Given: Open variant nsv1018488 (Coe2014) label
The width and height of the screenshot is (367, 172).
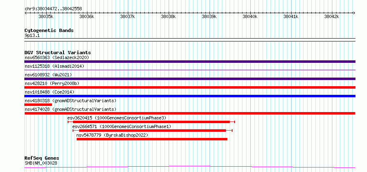Looking at the screenshot, I should (49, 92).
